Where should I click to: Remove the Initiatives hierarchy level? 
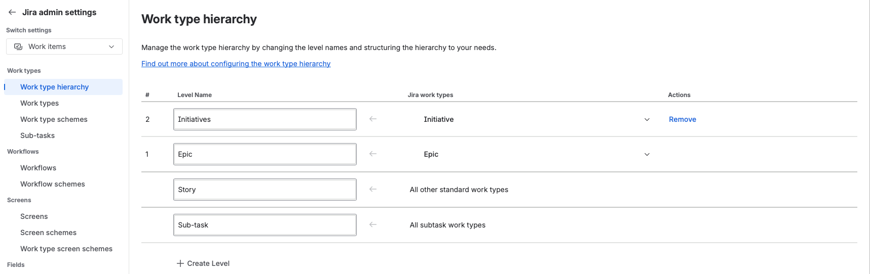(x=682, y=119)
